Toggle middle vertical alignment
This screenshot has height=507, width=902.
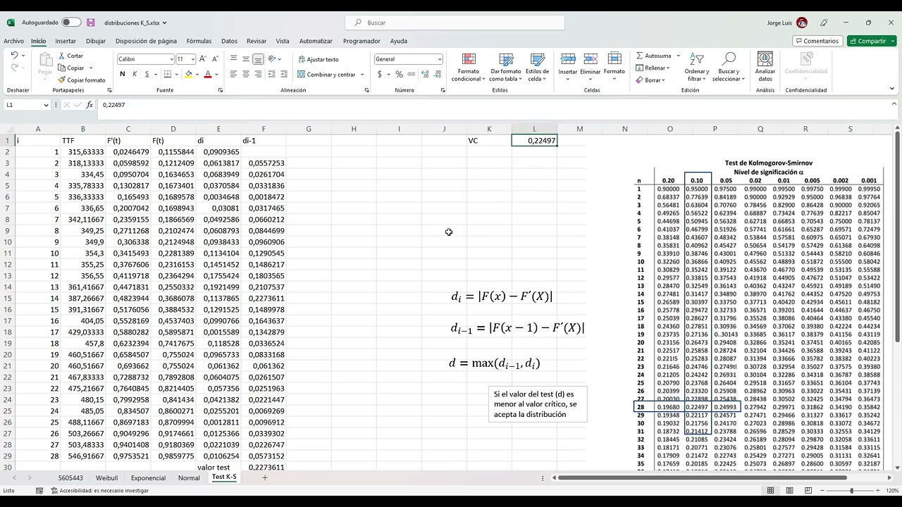(246, 59)
